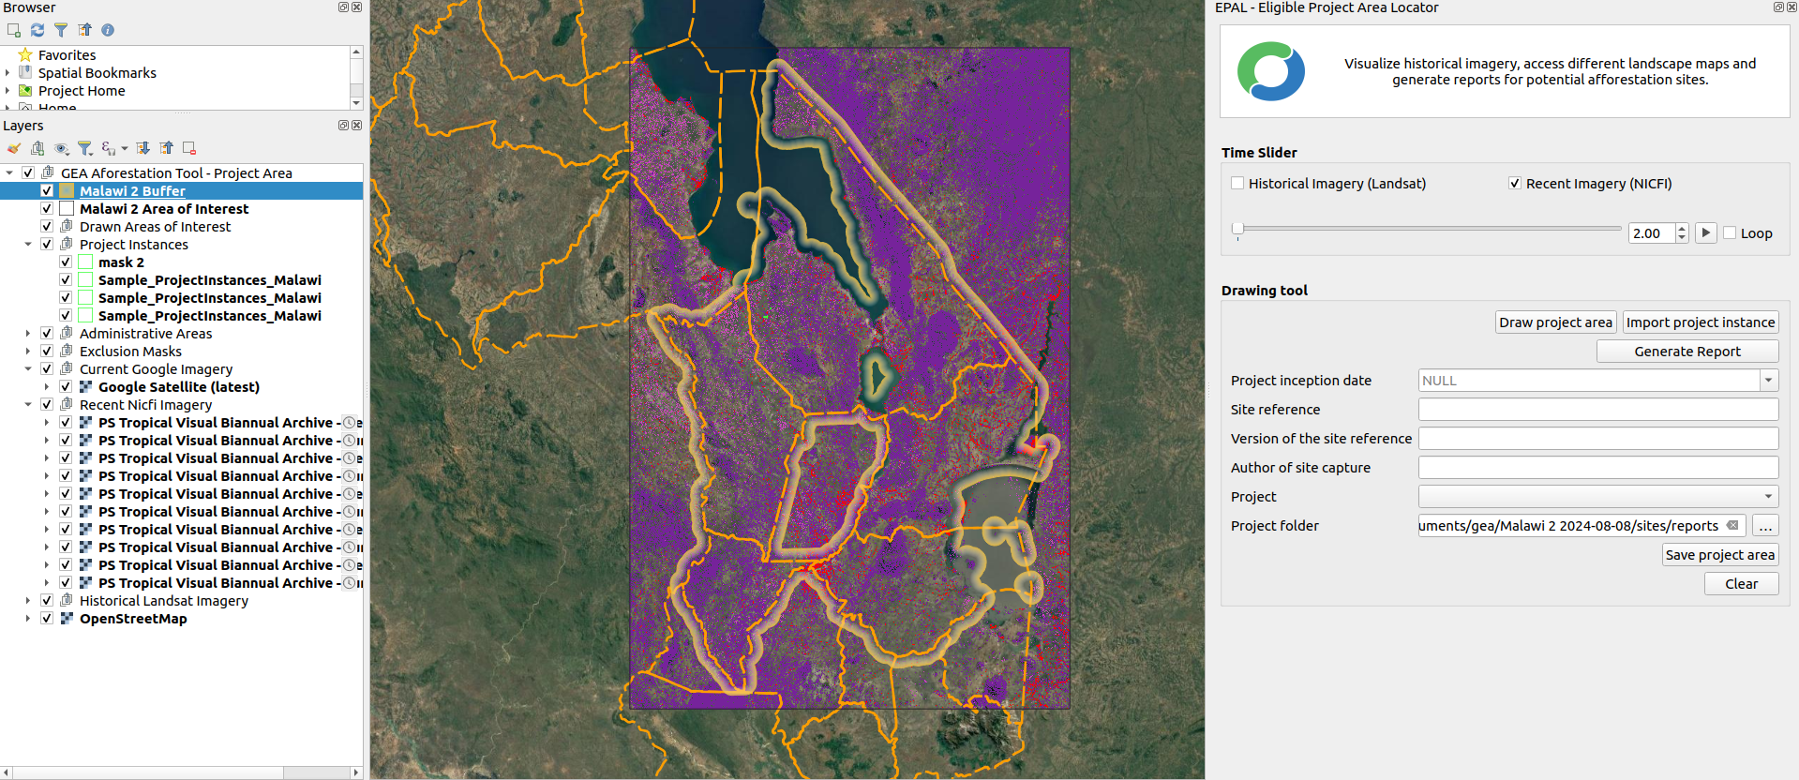This screenshot has height=780, width=1799.
Task: Click Add Group icon in Layers toolbar
Action: 37,148
